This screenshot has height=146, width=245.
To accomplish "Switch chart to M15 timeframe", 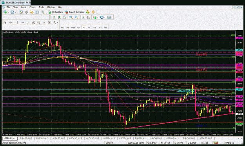I will click(73, 28).
